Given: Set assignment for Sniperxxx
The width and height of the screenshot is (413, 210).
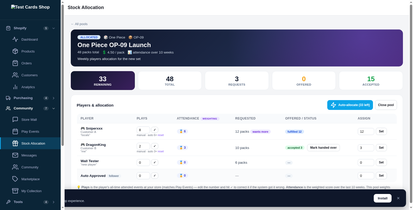Looking at the screenshot, I should click(x=381, y=131).
